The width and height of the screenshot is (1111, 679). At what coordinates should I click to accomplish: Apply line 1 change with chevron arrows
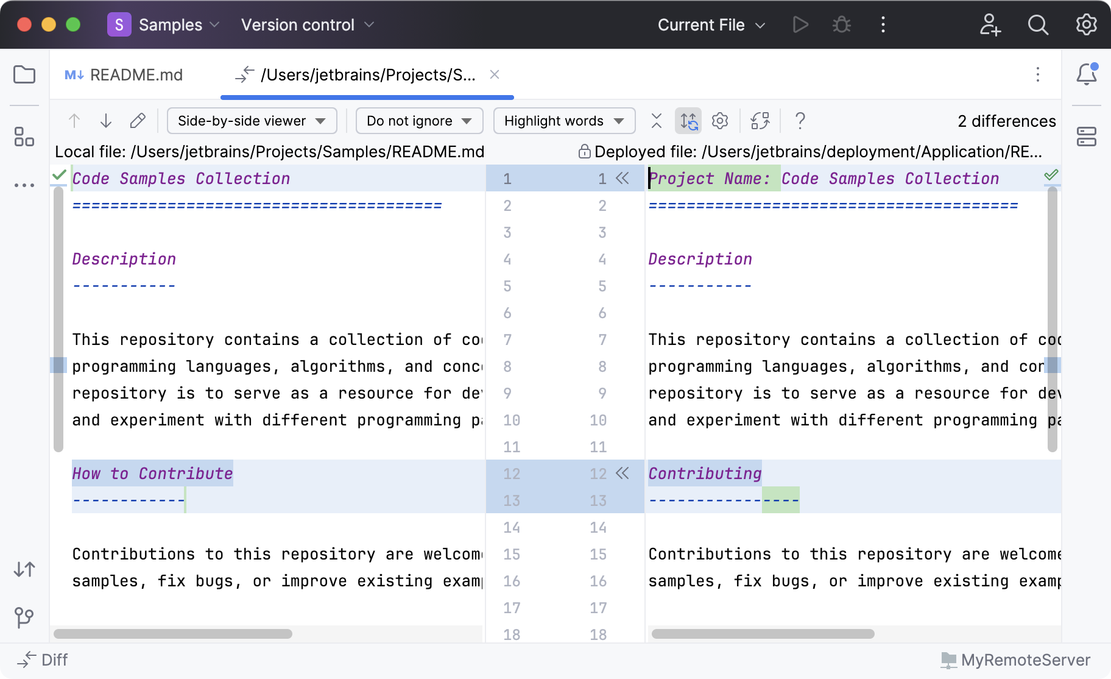[623, 179]
